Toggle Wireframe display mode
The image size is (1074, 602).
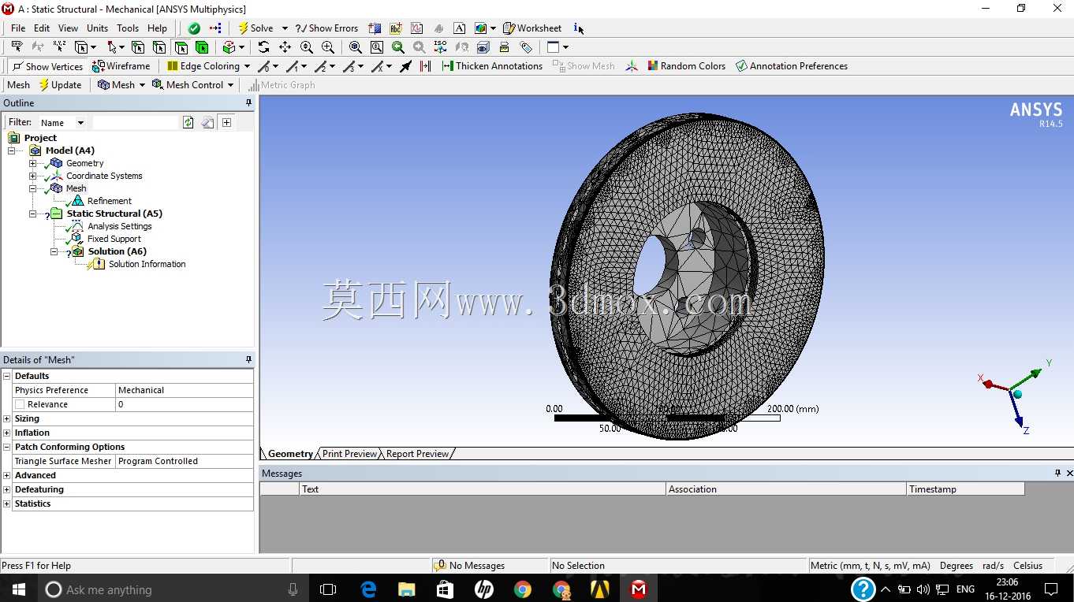tap(121, 66)
